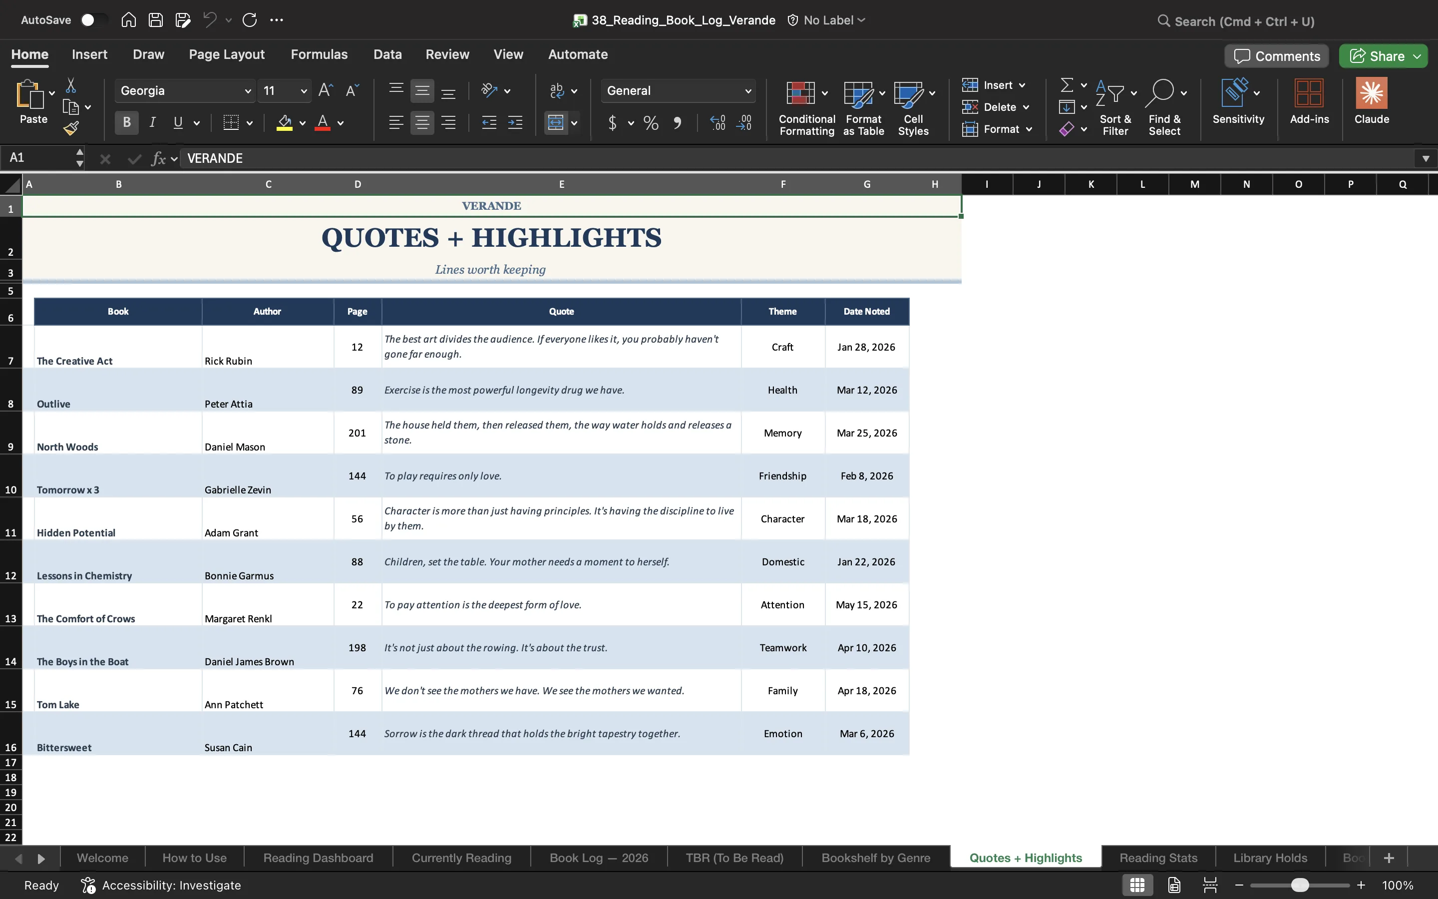1438x899 pixels.
Task: Decrease font size with the smaller A icon
Action: tap(353, 90)
